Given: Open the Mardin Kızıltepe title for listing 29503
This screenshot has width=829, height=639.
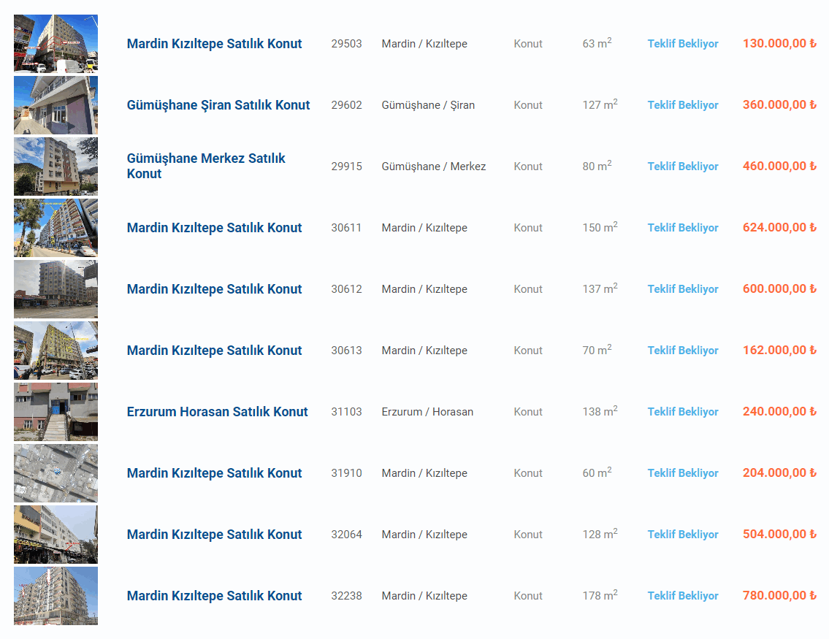Looking at the screenshot, I should coord(214,44).
